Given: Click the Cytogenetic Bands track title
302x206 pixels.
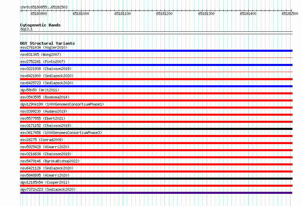Looking at the screenshot, I should point(40,25).
